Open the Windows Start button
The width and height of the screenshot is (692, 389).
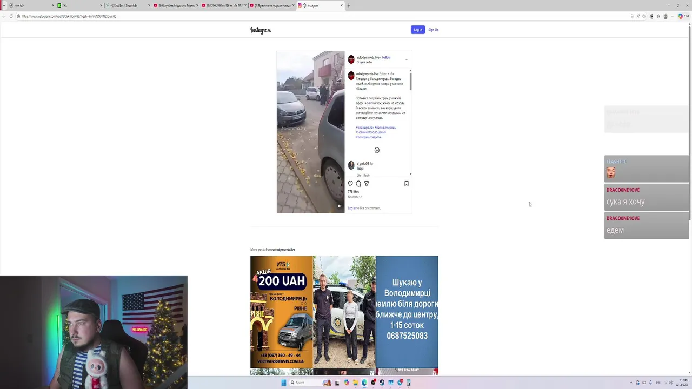(x=283, y=383)
